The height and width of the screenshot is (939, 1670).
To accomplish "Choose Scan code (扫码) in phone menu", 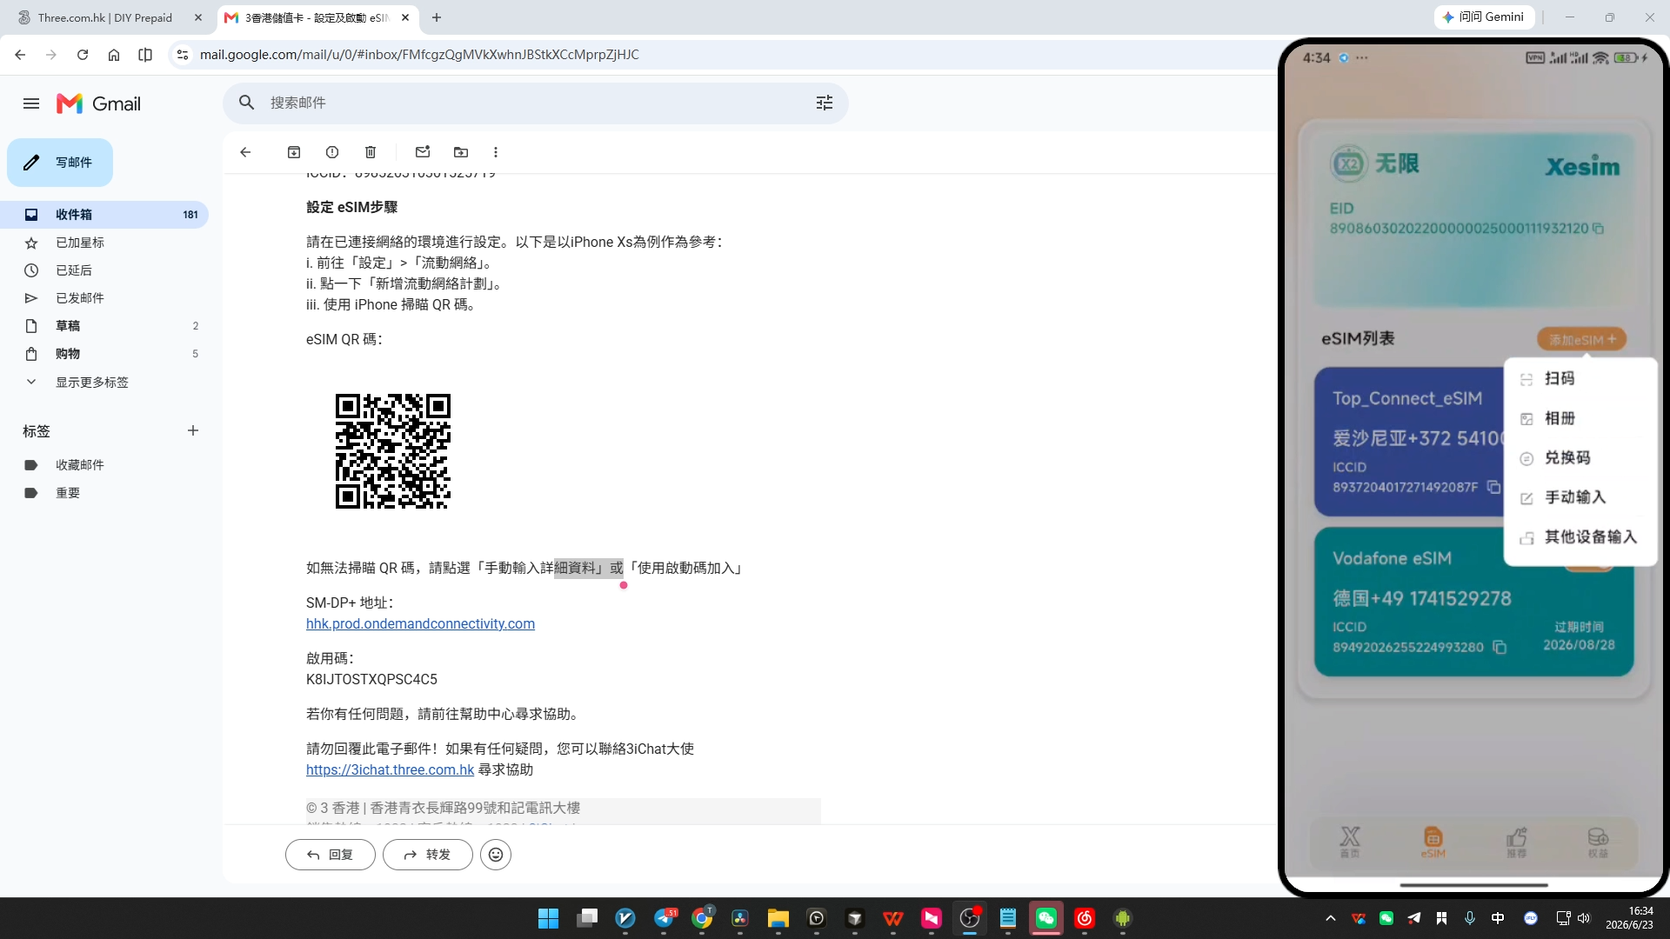I will (x=1580, y=379).
